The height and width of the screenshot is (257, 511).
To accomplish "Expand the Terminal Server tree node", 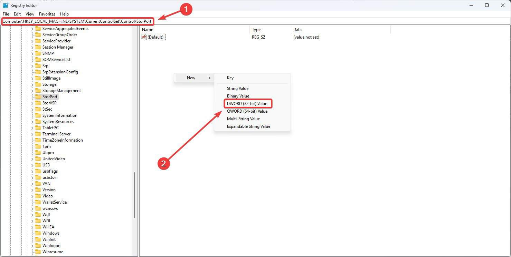I will pyautogui.click(x=32, y=134).
